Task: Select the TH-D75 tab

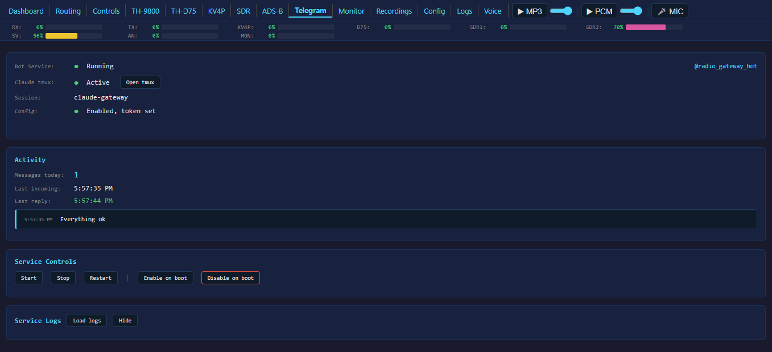Action: [184, 11]
